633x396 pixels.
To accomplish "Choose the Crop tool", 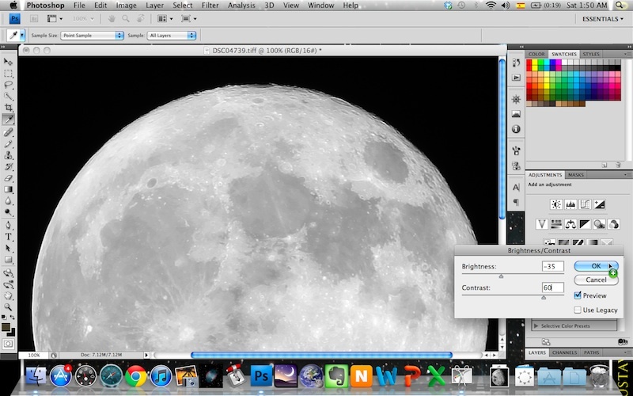I will point(9,107).
